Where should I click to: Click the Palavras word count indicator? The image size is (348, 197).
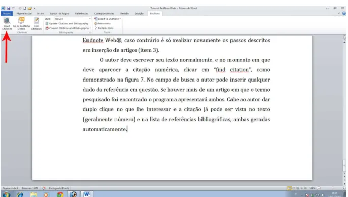coord(30,188)
